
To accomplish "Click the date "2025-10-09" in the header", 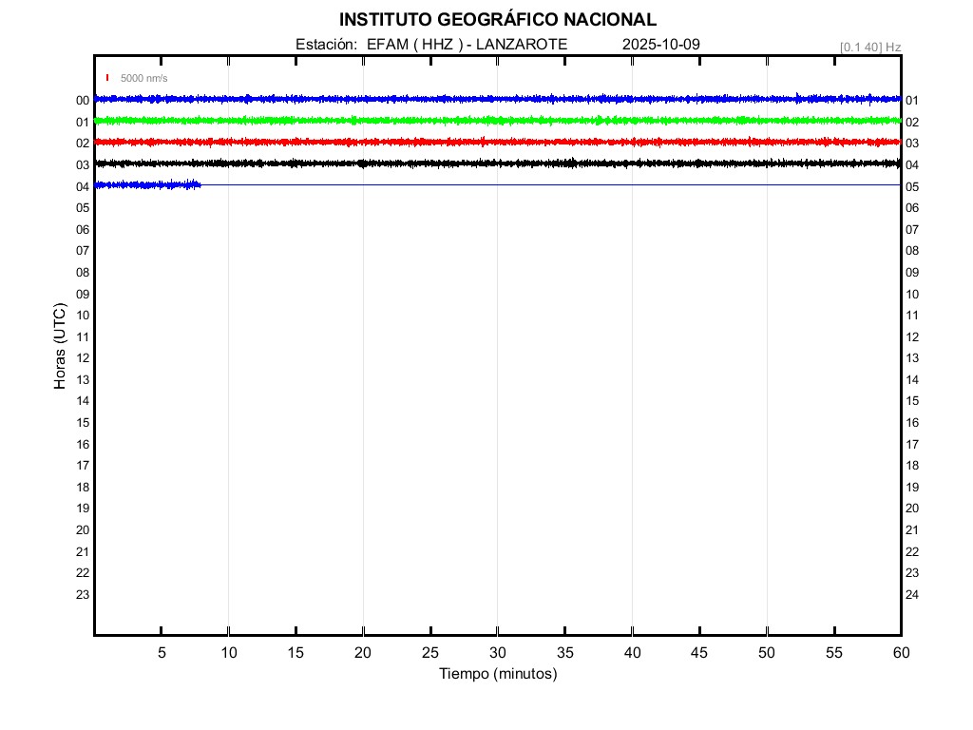I will point(661,45).
